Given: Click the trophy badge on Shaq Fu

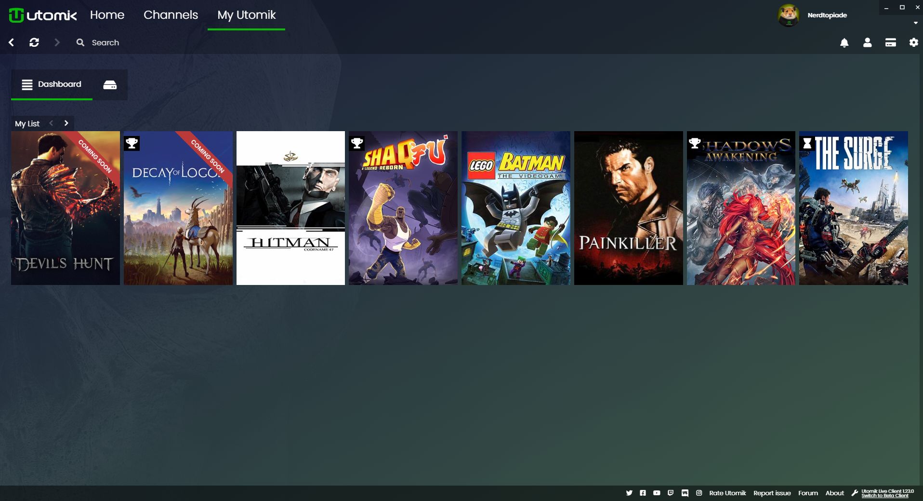Looking at the screenshot, I should pos(356,143).
